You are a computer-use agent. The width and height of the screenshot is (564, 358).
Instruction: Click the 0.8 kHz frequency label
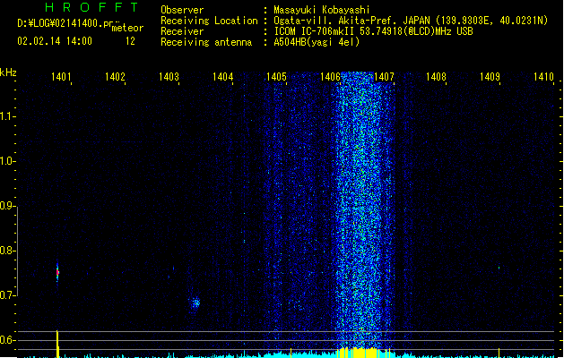pyautogui.click(x=7, y=251)
